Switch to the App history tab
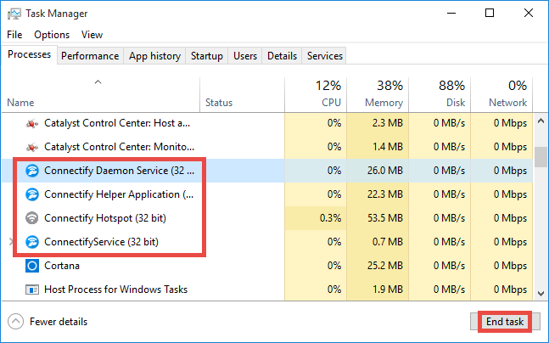 (x=154, y=56)
